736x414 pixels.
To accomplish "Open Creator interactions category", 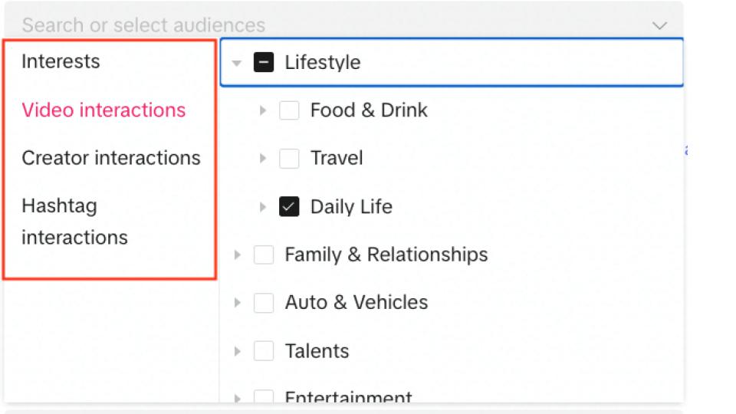I will pos(110,158).
